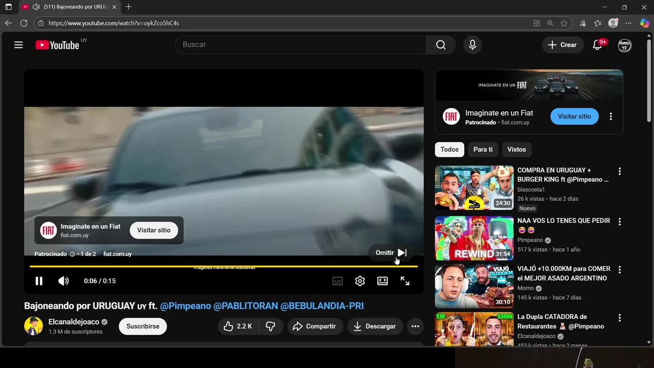
Task: Select the Para ti filter chip
Action: tap(483, 149)
